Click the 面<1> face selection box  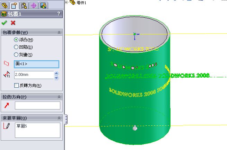tap(36, 64)
